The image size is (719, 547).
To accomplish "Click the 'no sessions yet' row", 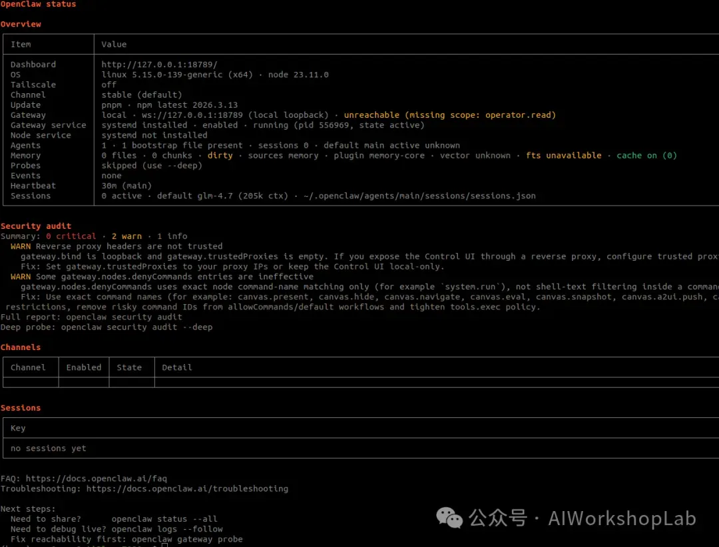I will [48, 448].
